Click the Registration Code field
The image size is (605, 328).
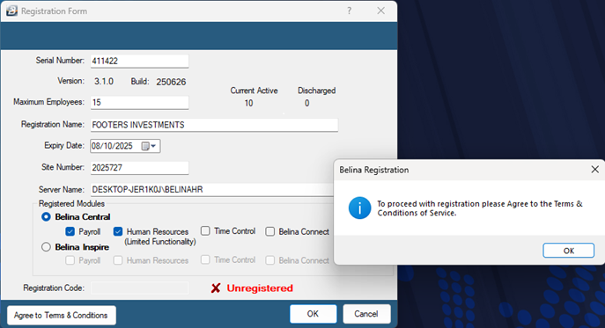[139, 288]
